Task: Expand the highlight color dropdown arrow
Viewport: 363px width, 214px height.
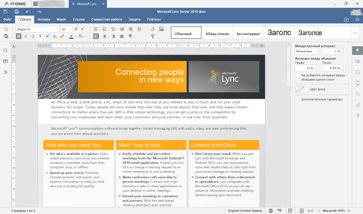Action: 66,37
